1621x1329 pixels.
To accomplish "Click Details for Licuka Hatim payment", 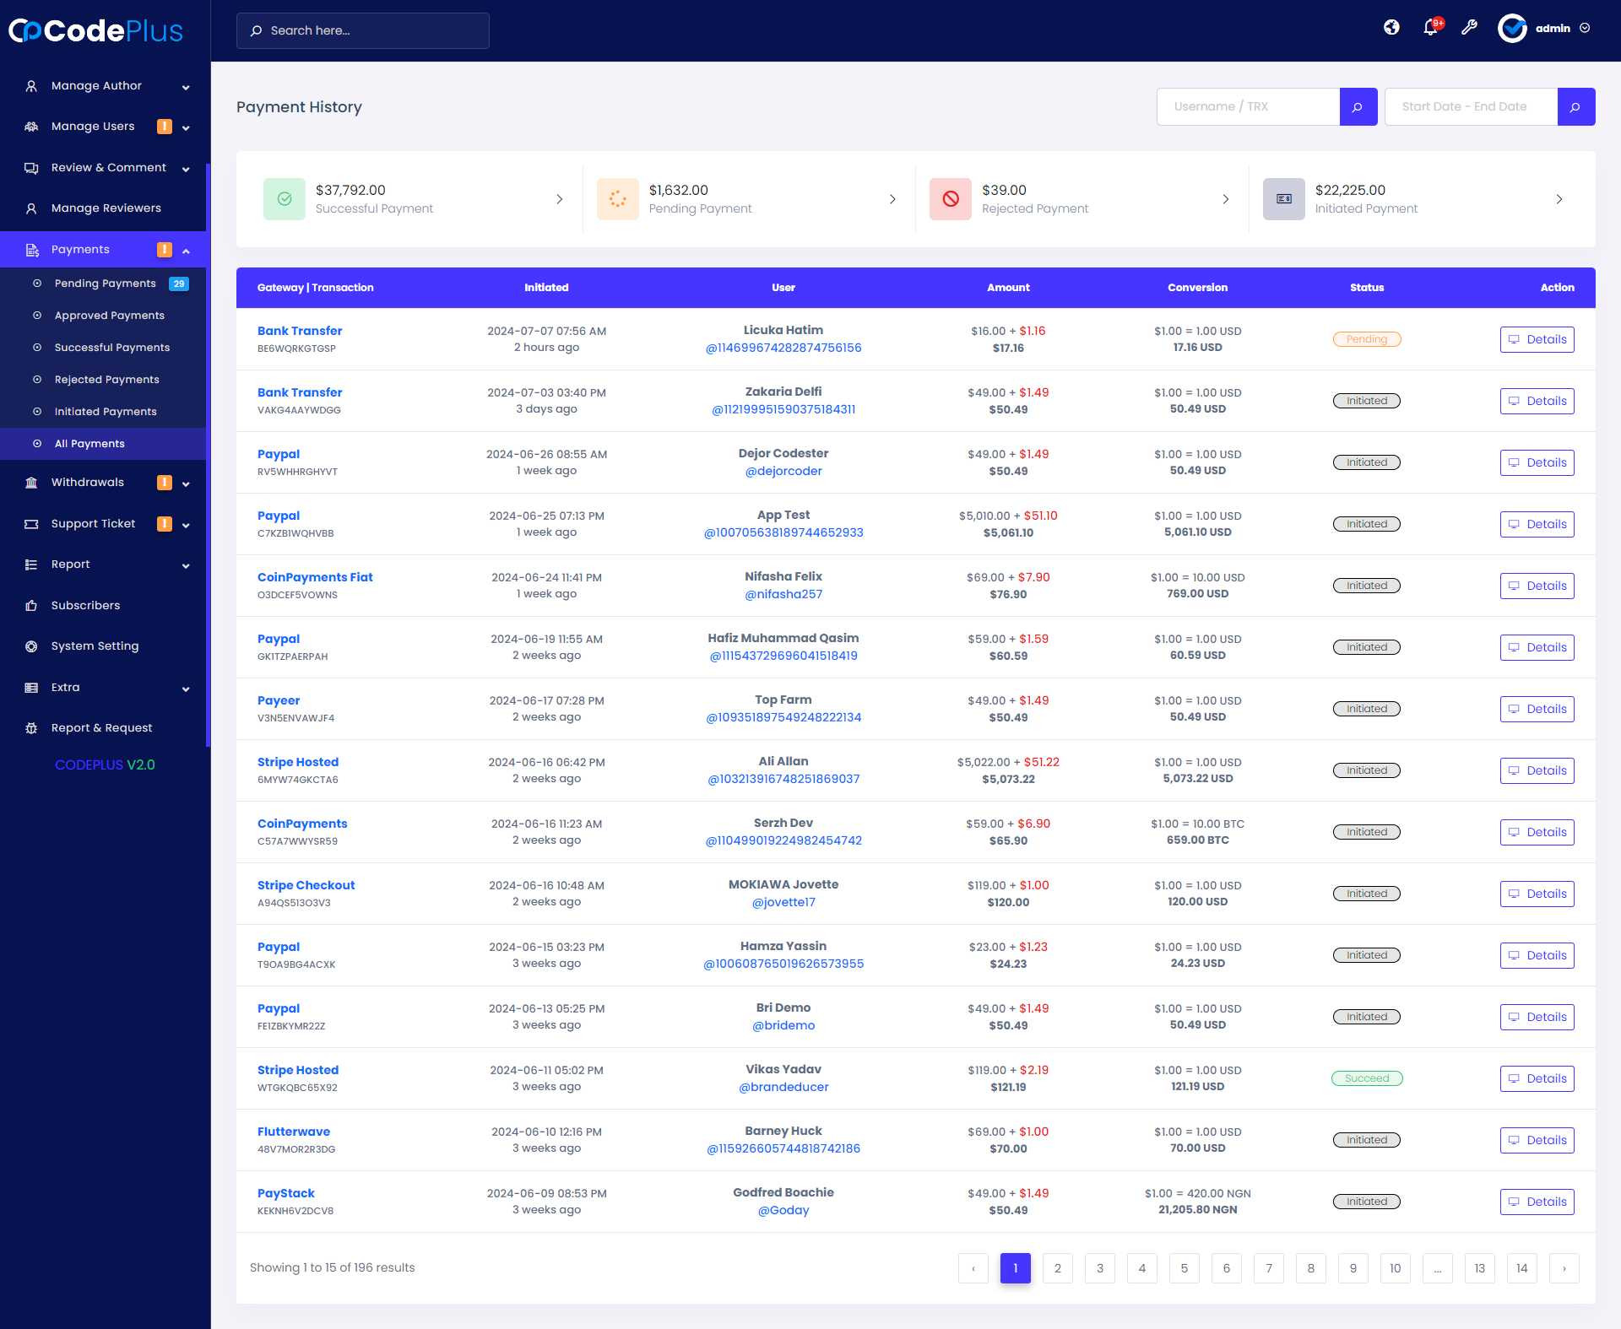I will coord(1537,339).
